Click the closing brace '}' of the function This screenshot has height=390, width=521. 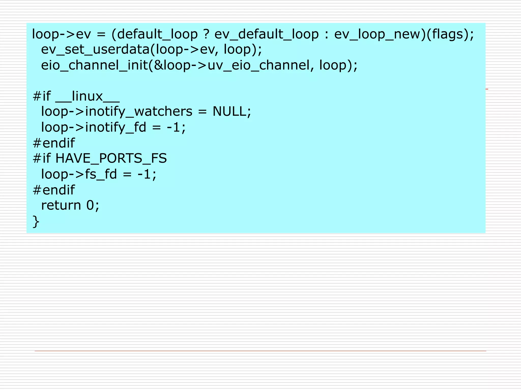point(36,222)
